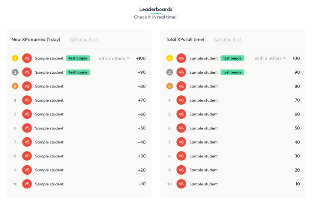Viewport: 312px width, 202px height.
Task: Select the New XPs earned (1 day) title
Action: coord(36,39)
